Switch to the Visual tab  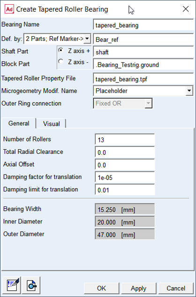click(51, 124)
